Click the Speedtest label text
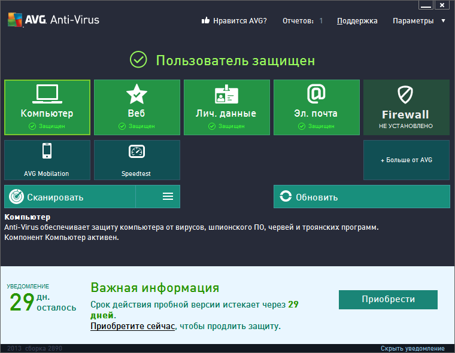This screenshot has height=353, width=455. point(136,174)
